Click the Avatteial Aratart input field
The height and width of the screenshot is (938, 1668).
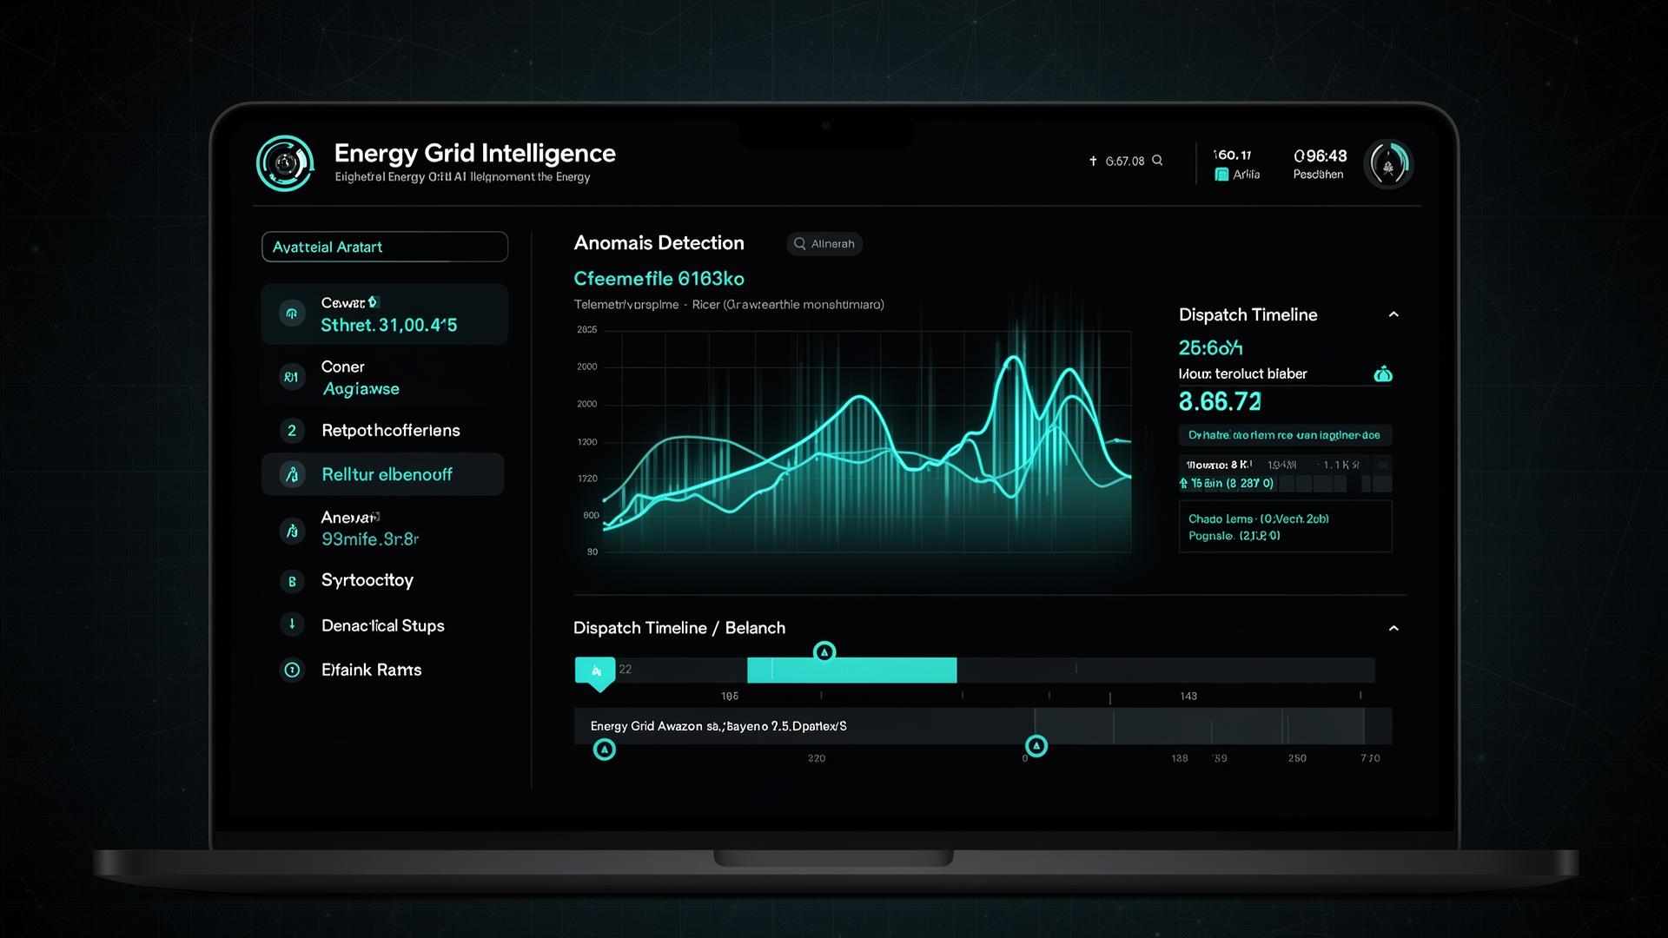point(384,247)
